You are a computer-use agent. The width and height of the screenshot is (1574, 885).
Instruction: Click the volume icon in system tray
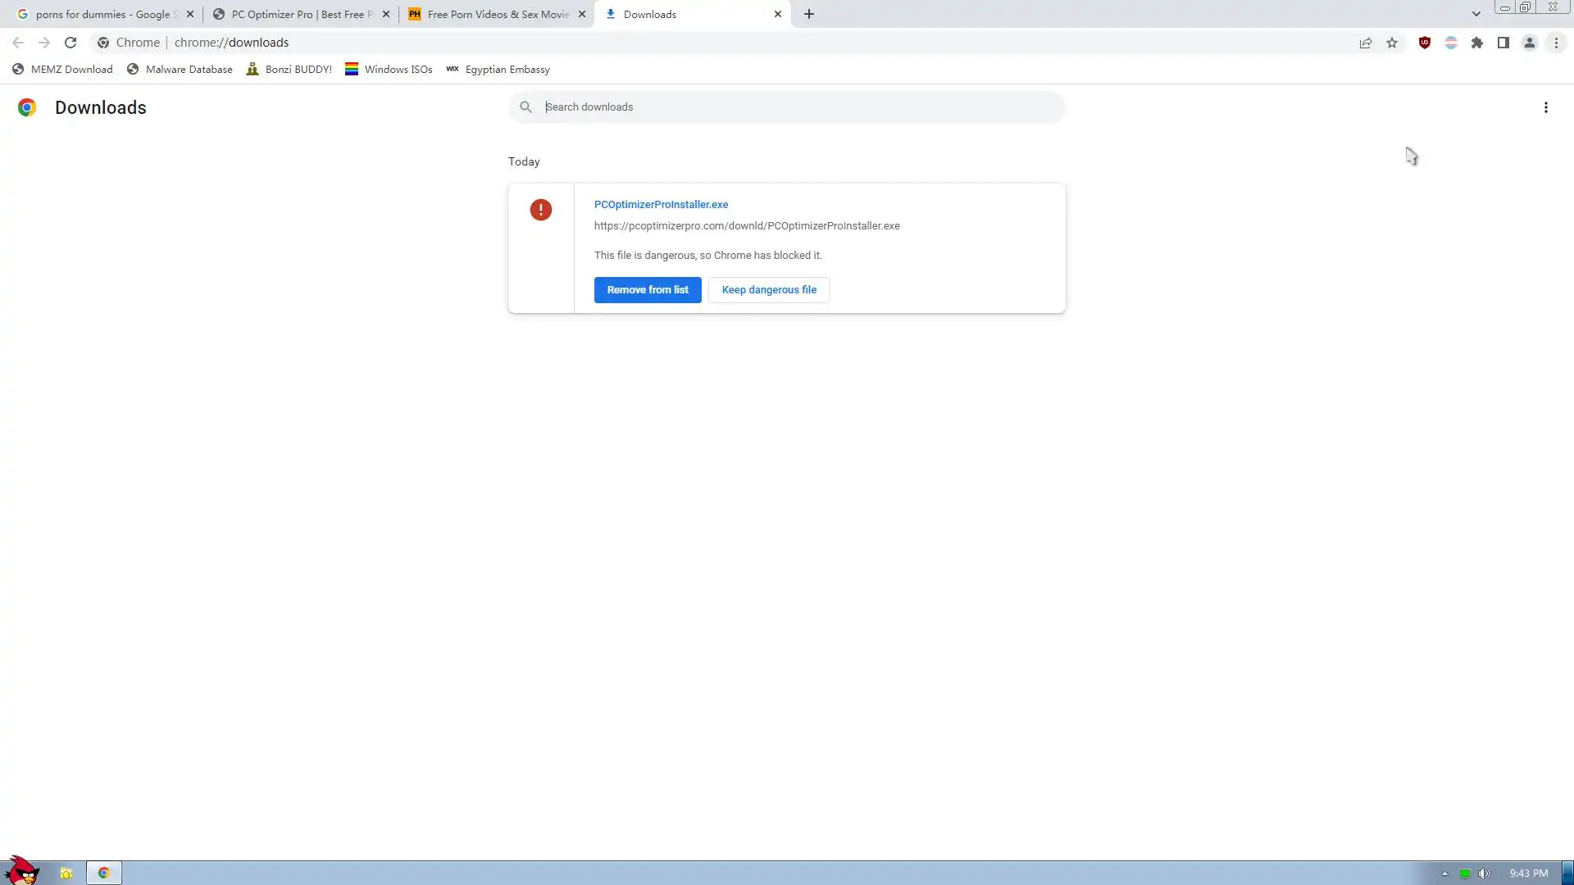point(1484,874)
